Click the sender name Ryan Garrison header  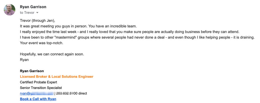coord(33,7)
